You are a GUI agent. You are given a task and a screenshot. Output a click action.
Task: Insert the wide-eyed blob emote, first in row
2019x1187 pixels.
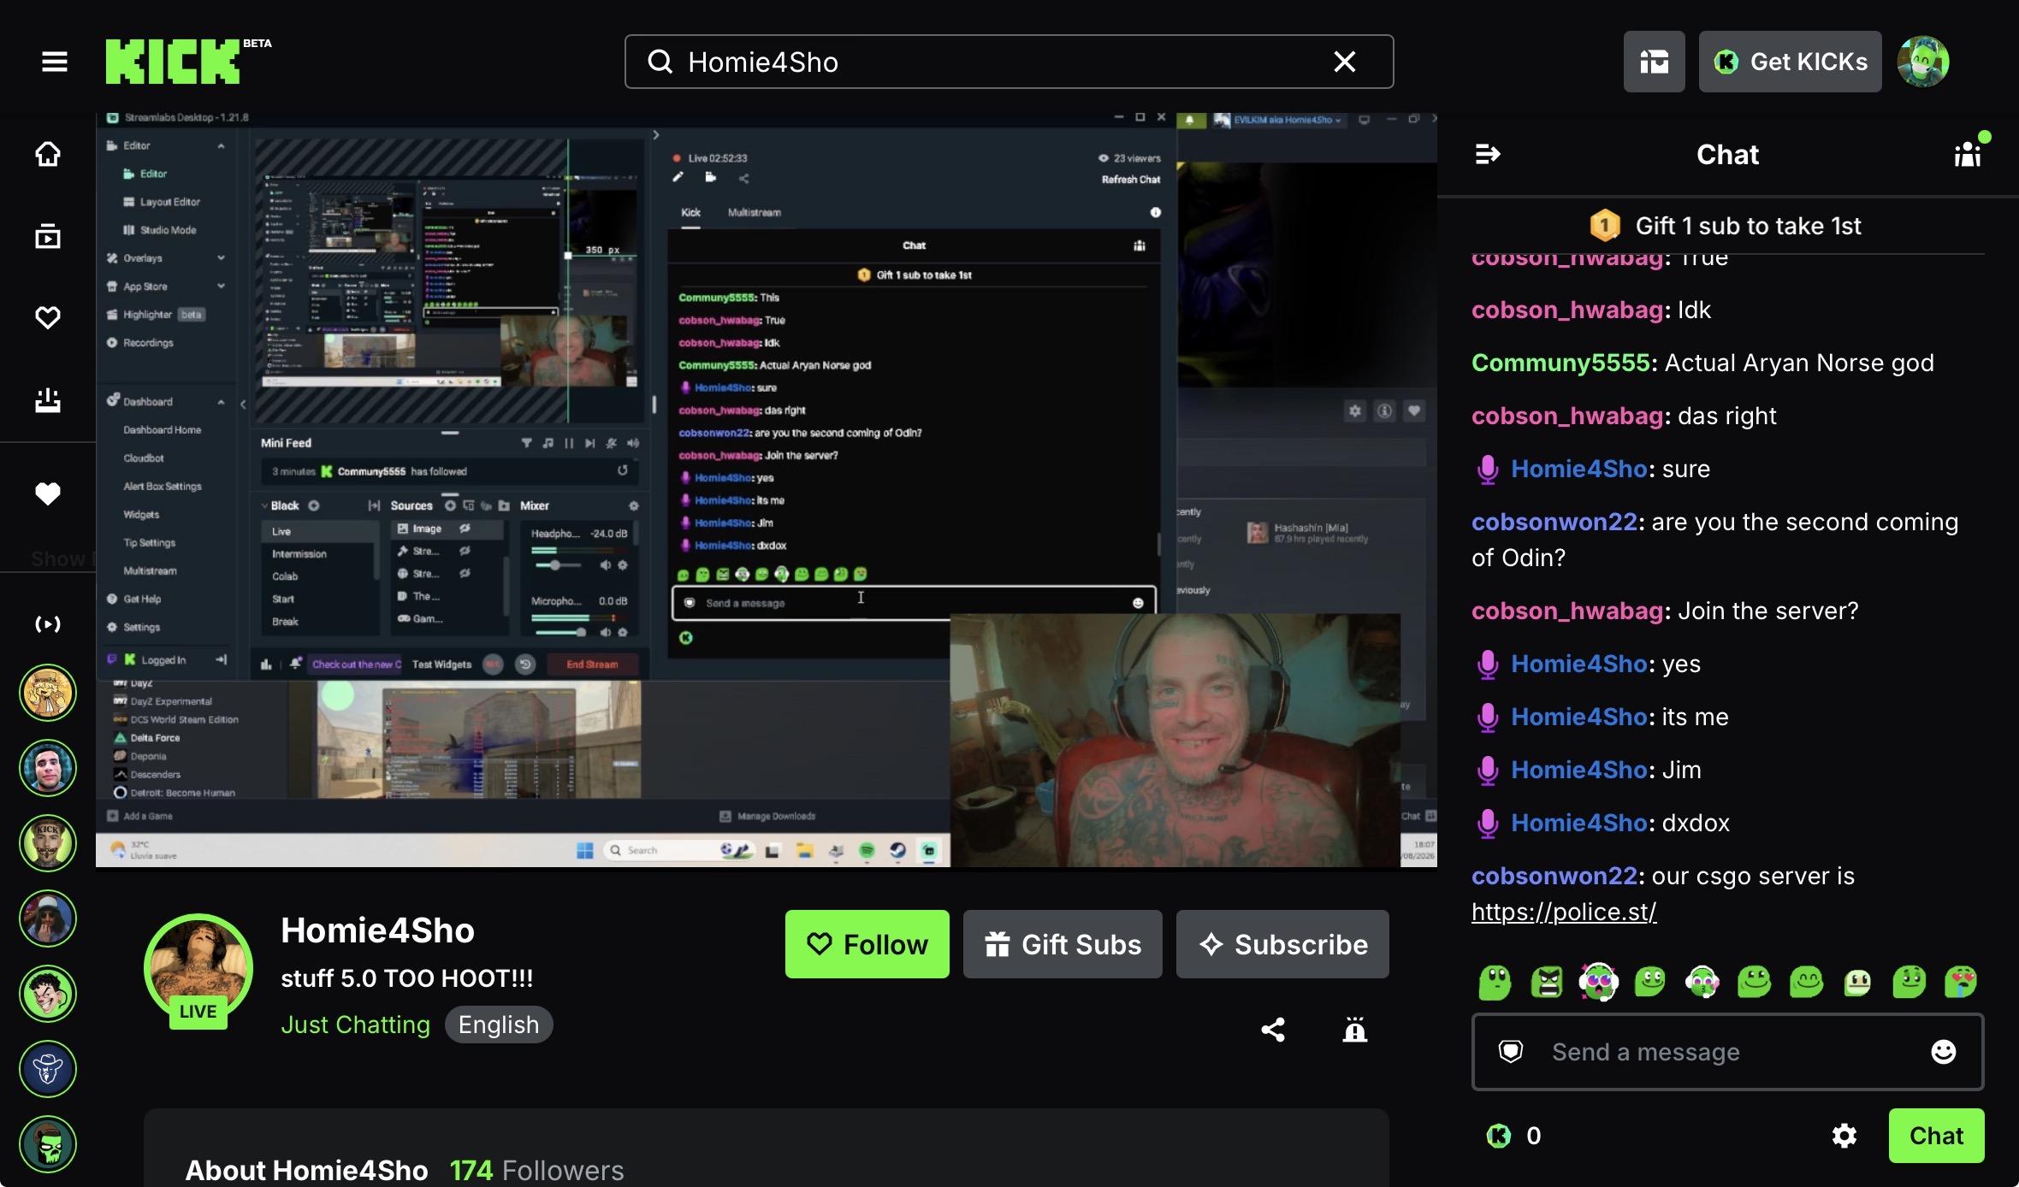1495,982
